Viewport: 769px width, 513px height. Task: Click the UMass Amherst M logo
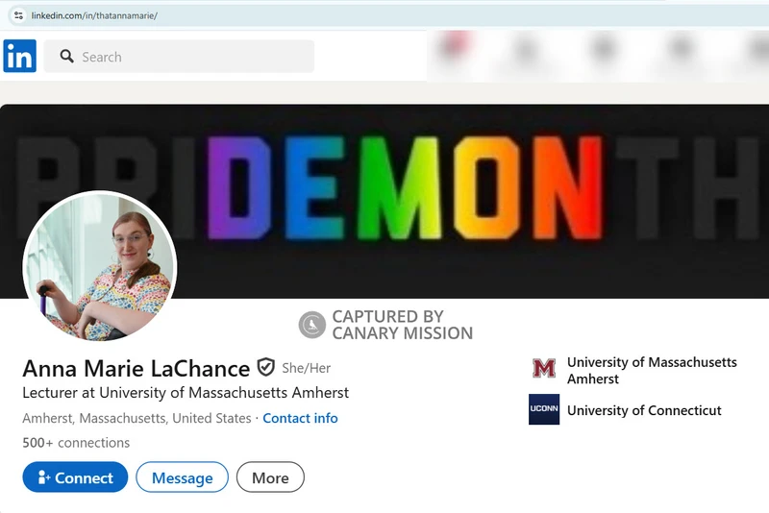[x=544, y=368]
